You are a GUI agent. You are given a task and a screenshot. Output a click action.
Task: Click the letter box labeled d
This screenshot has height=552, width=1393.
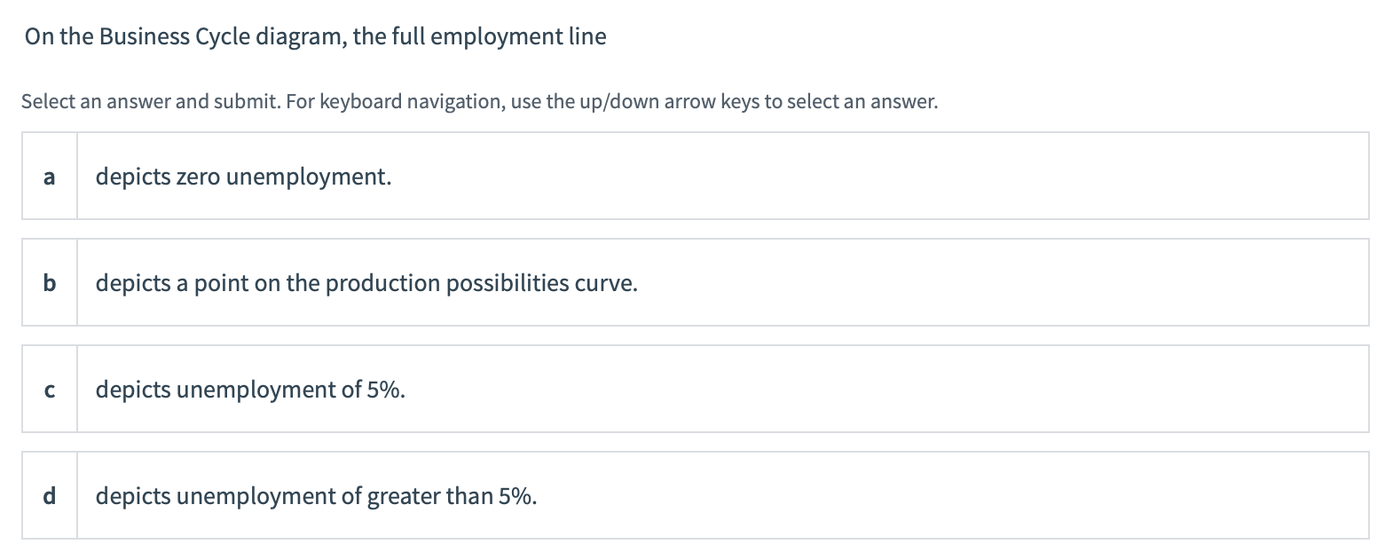[x=49, y=496]
